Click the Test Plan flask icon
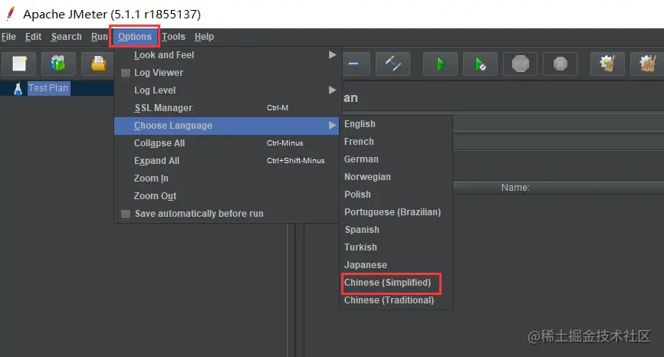The height and width of the screenshot is (357, 664). 18,88
